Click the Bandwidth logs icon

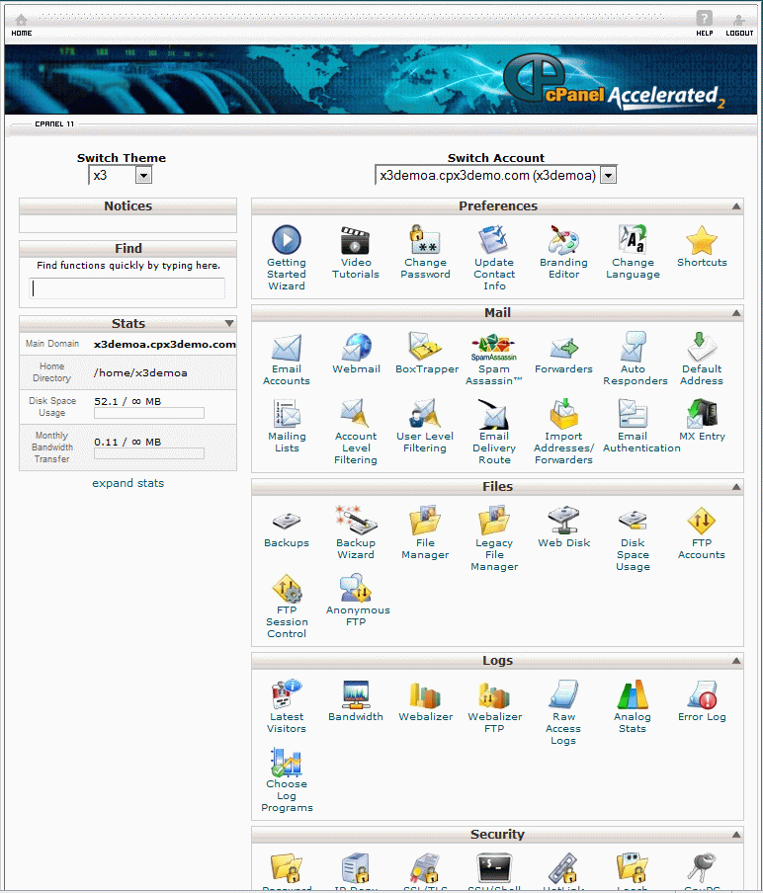pyautogui.click(x=355, y=696)
